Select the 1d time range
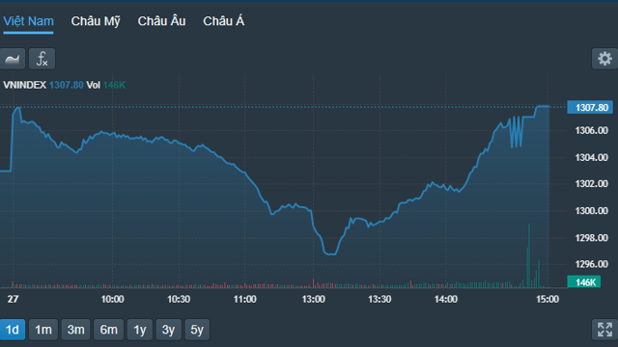Screen dimensions: 618x347 tap(13, 330)
